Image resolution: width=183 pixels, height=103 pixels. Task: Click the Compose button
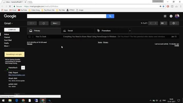[x=12, y=30]
